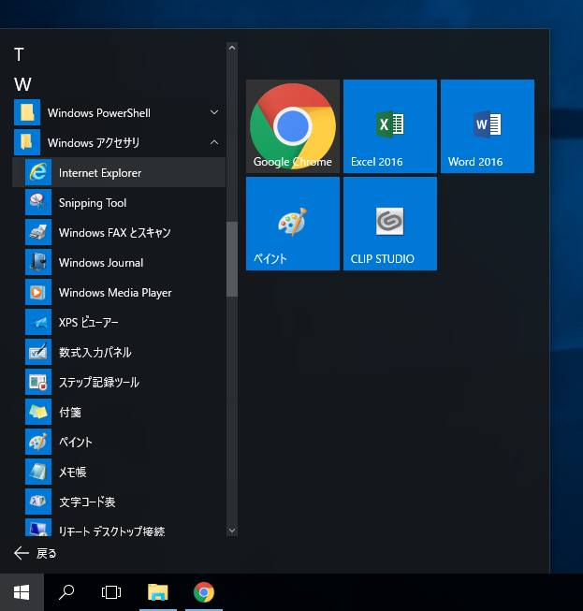The height and width of the screenshot is (611, 583).
Task: Launch the Excel 2016 tile
Action: click(389, 126)
